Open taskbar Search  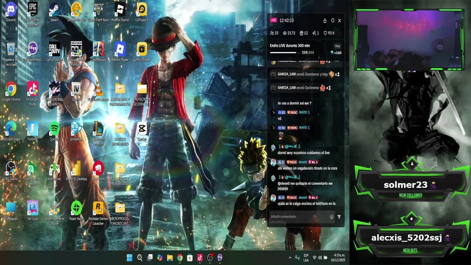coord(140,258)
